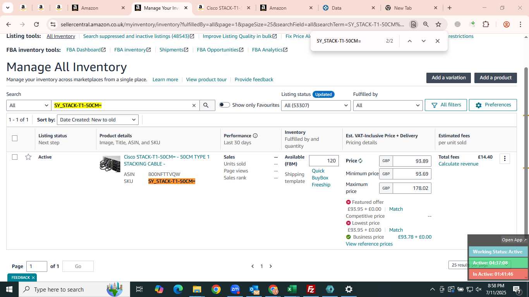Screen dimensions: 529x297
Task: Open the listing row three-dot menu
Action: click(x=505, y=159)
